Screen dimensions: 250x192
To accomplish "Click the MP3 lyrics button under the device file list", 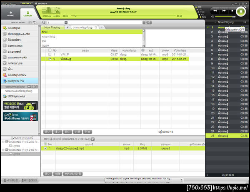I will pos(73,174).
